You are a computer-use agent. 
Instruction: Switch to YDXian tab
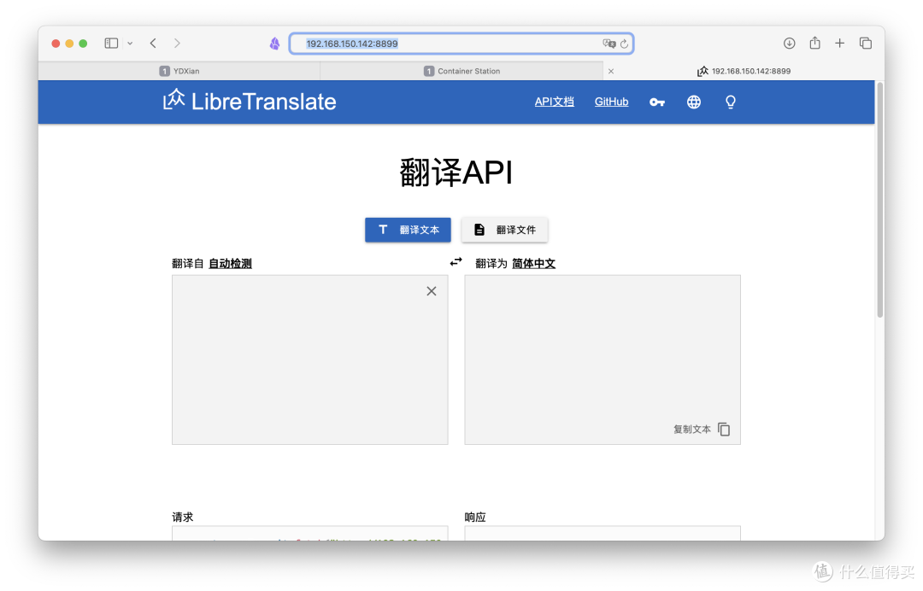coord(179,71)
